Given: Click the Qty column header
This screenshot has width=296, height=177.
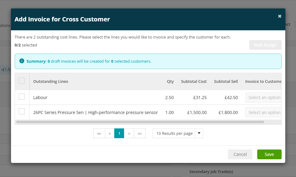Looking at the screenshot, I should [x=170, y=81].
